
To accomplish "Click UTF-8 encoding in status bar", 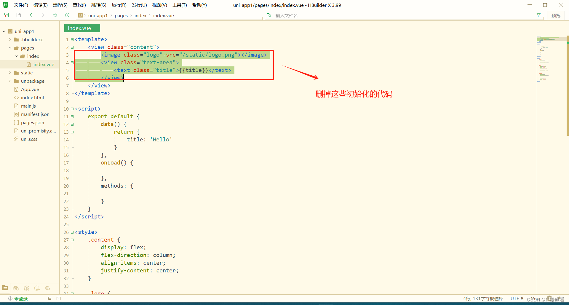I will [x=517, y=298].
